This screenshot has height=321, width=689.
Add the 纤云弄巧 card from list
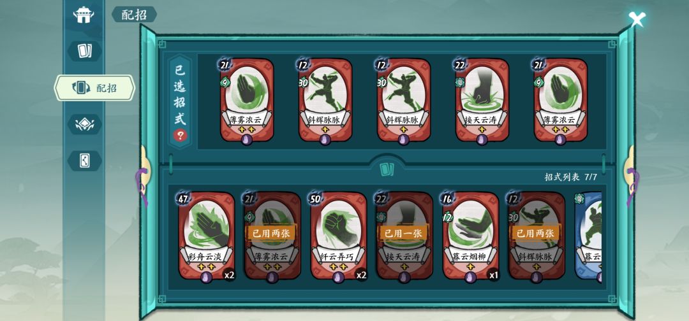338,236
